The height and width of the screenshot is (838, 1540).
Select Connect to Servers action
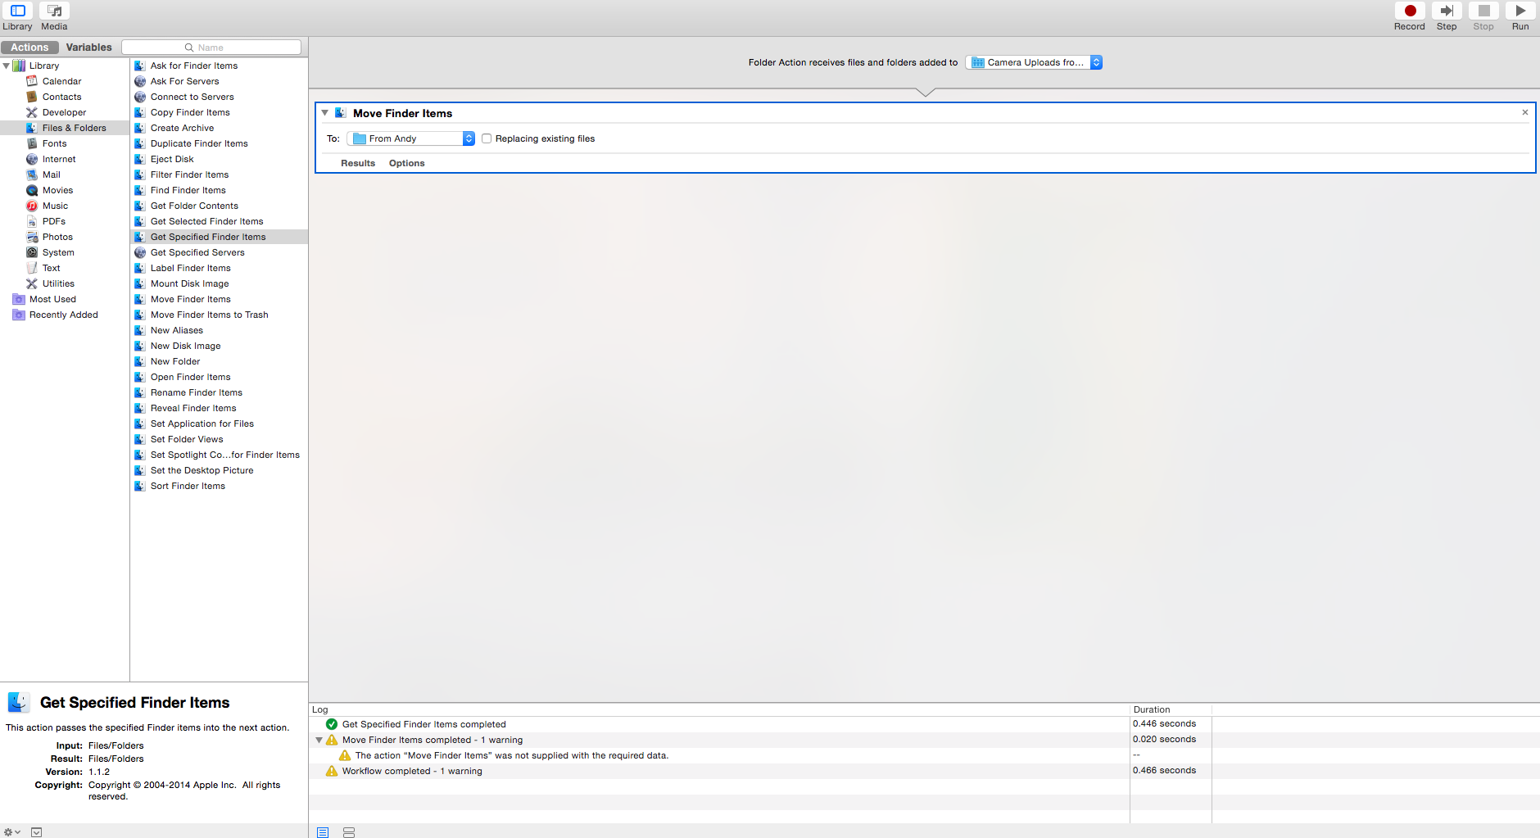[220, 97]
